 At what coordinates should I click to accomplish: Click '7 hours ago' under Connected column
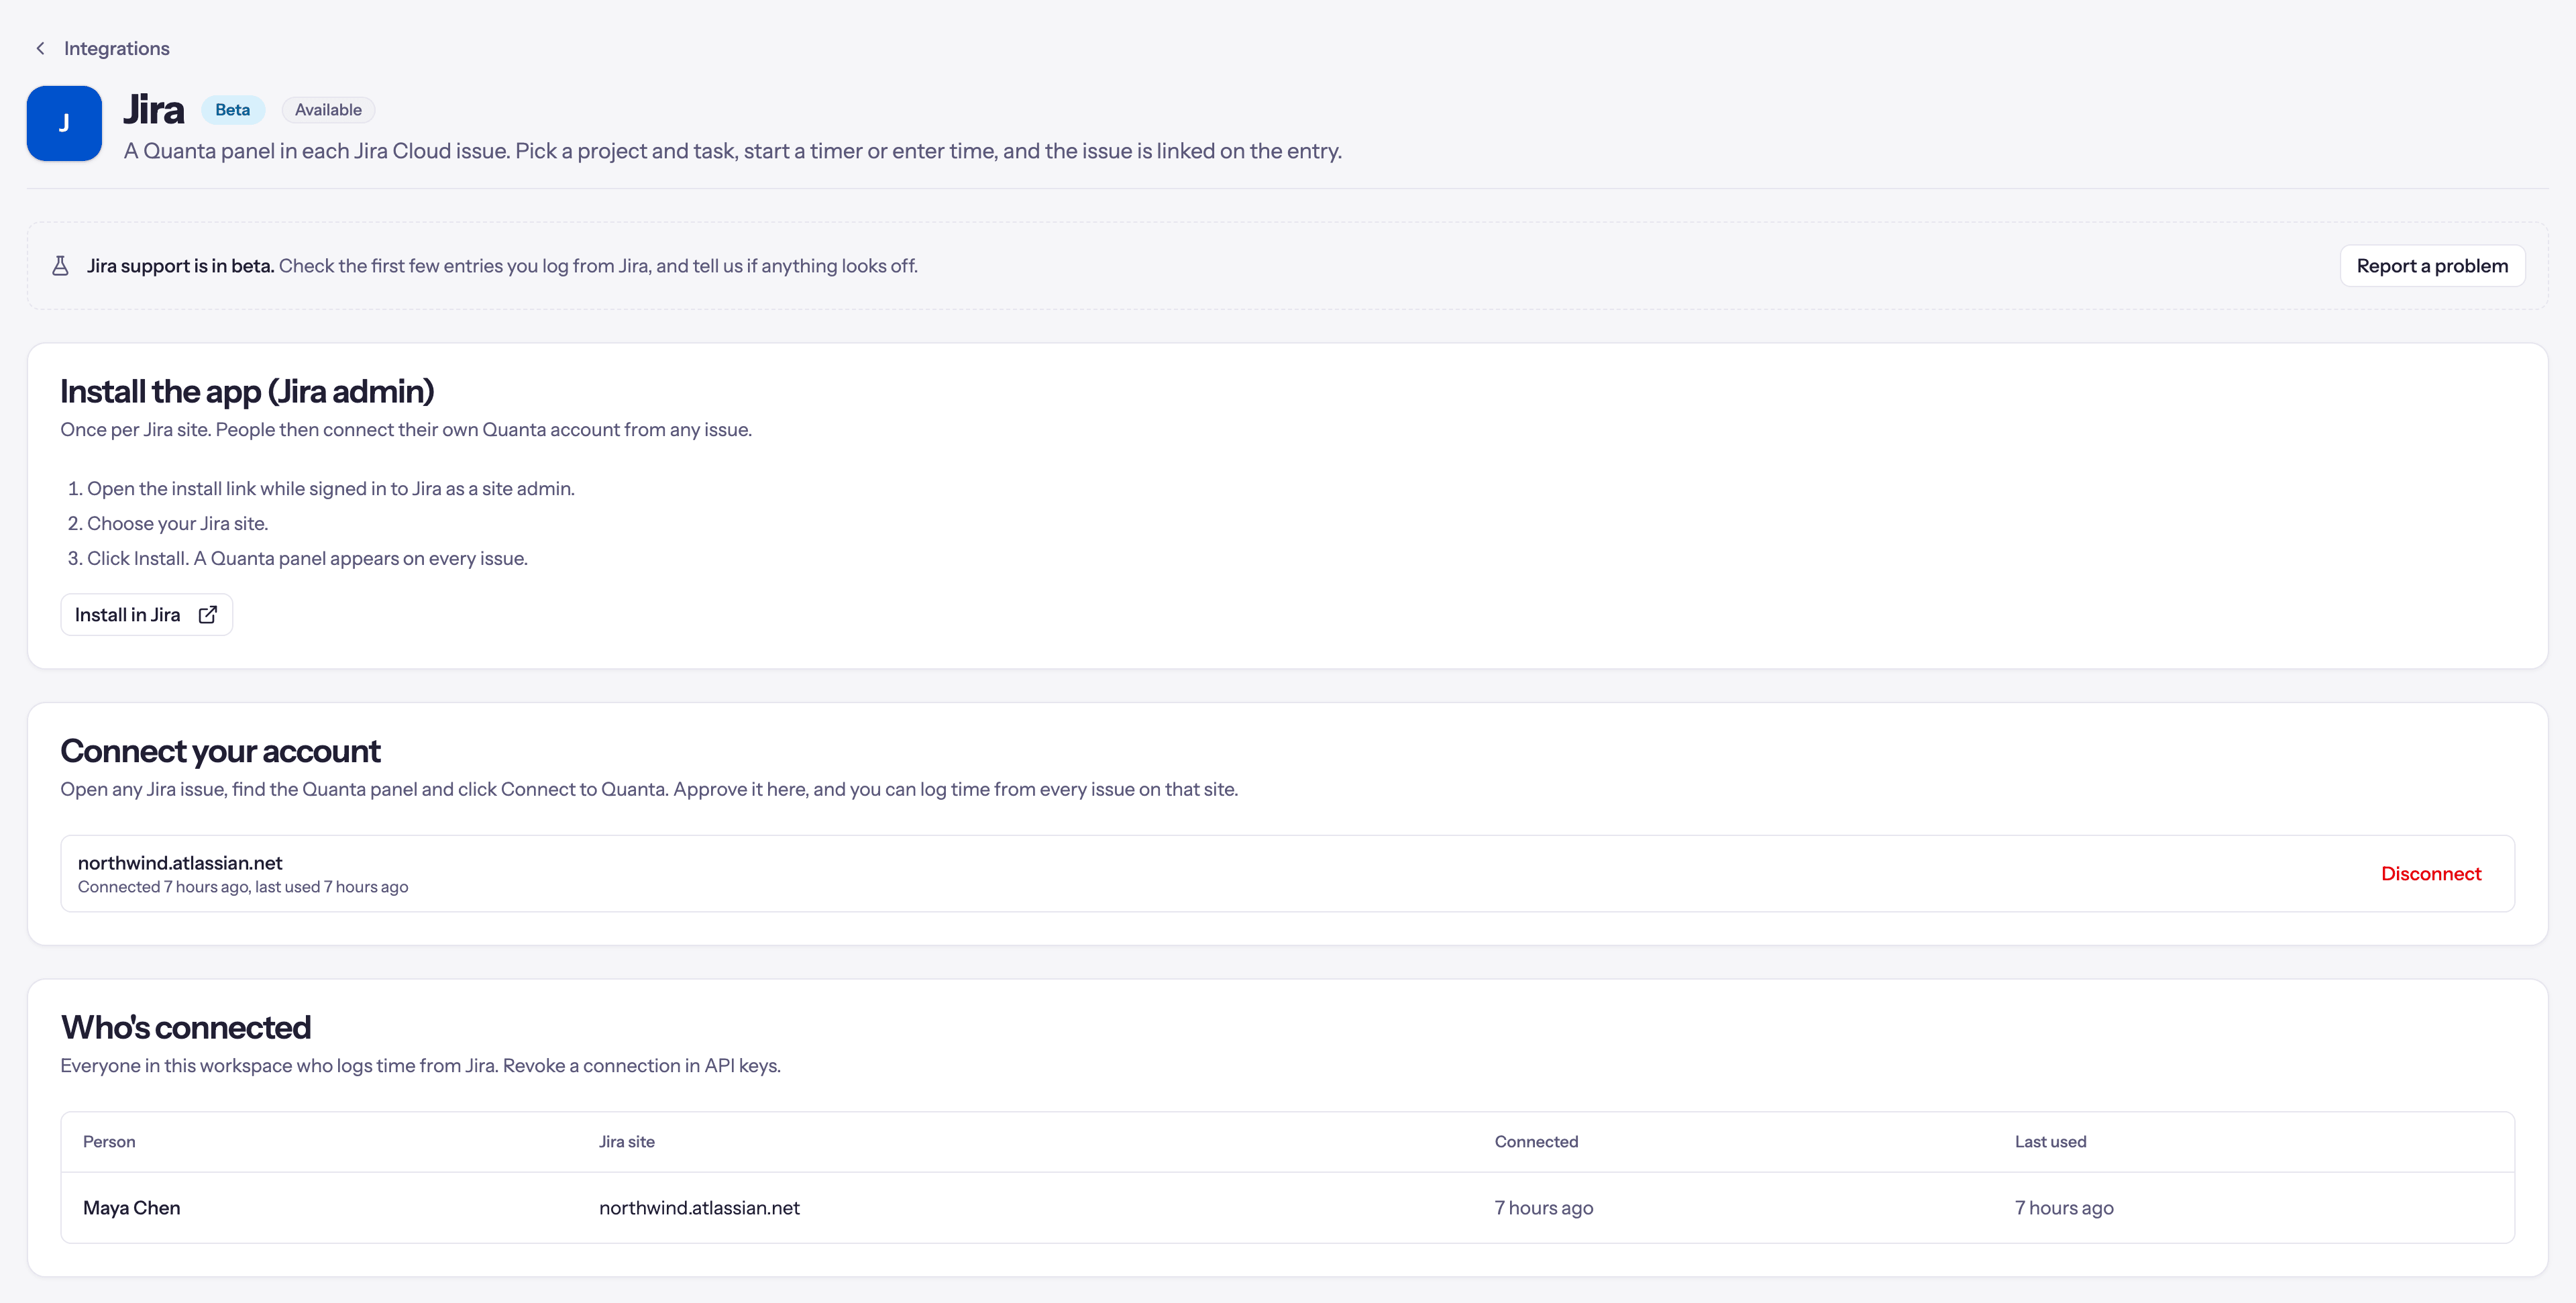(1543, 1208)
